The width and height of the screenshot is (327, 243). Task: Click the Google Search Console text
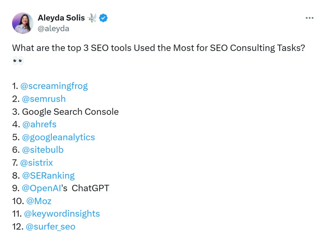click(70, 112)
